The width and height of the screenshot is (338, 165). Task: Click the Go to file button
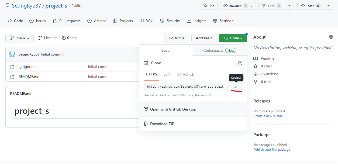coord(177,38)
